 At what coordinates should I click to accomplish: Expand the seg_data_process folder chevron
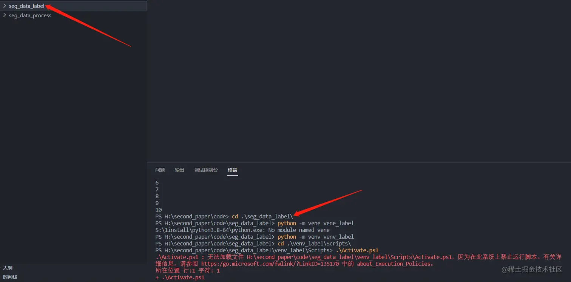point(5,15)
